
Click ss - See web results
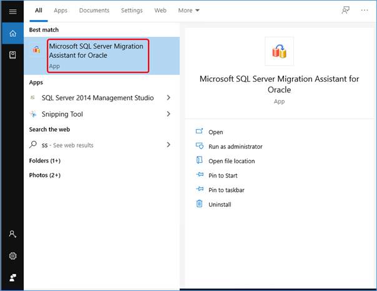(x=67, y=145)
